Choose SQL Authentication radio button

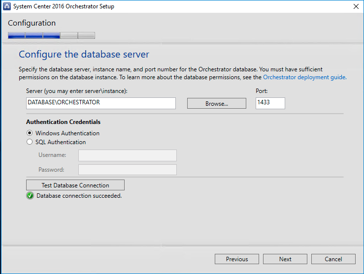[30, 142]
